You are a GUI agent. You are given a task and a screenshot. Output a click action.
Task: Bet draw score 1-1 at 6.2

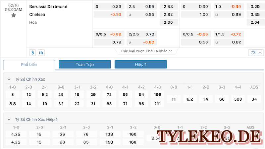click(x=189, y=99)
